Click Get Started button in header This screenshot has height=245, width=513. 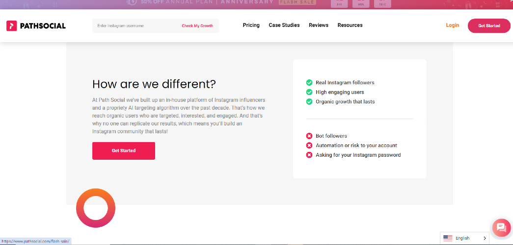tap(489, 26)
